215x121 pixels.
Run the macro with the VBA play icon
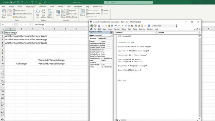(x=123, y=26)
